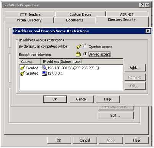154x148 pixels.
Task: Click the question mark help button in ExchWeb title bar
Action: pyautogui.click(x=142, y=5)
